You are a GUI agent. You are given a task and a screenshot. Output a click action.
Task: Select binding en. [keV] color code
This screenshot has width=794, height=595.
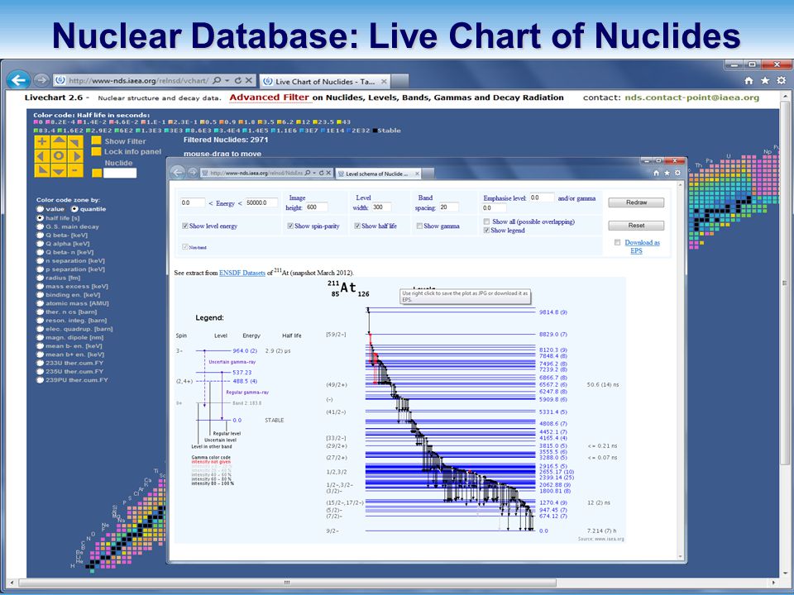pyautogui.click(x=40, y=295)
